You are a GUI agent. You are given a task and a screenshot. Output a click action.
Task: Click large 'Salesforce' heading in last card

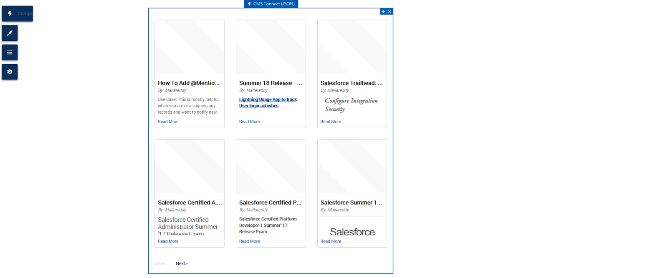coord(352,232)
